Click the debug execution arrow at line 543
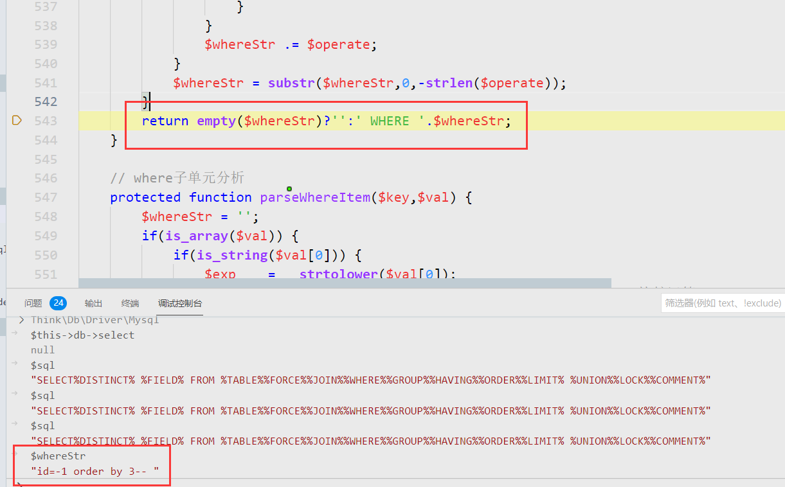 pos(17,120)
